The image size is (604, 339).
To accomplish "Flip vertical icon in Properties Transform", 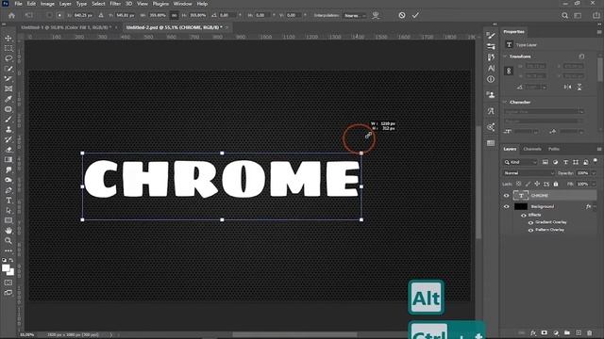I will [x=579, y=88].
